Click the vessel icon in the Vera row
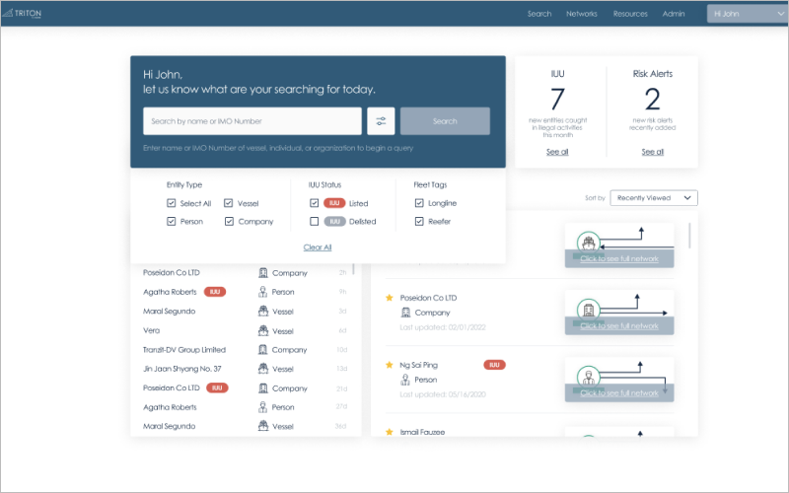This screenshot has width=789, height=493. tap(263, 330)
